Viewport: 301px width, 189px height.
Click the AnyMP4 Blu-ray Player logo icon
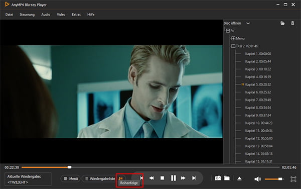(x=7, y=5)
